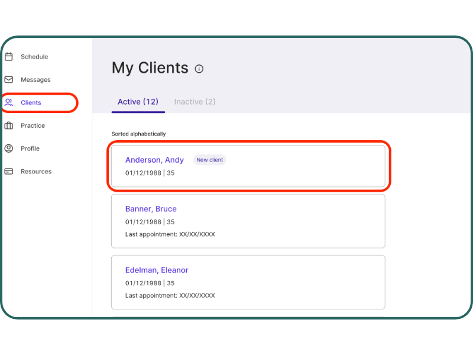This screenshot has width=473, height=355.
Task: Click Banner, Bruce last appointment text
Action: coord(170,234)
